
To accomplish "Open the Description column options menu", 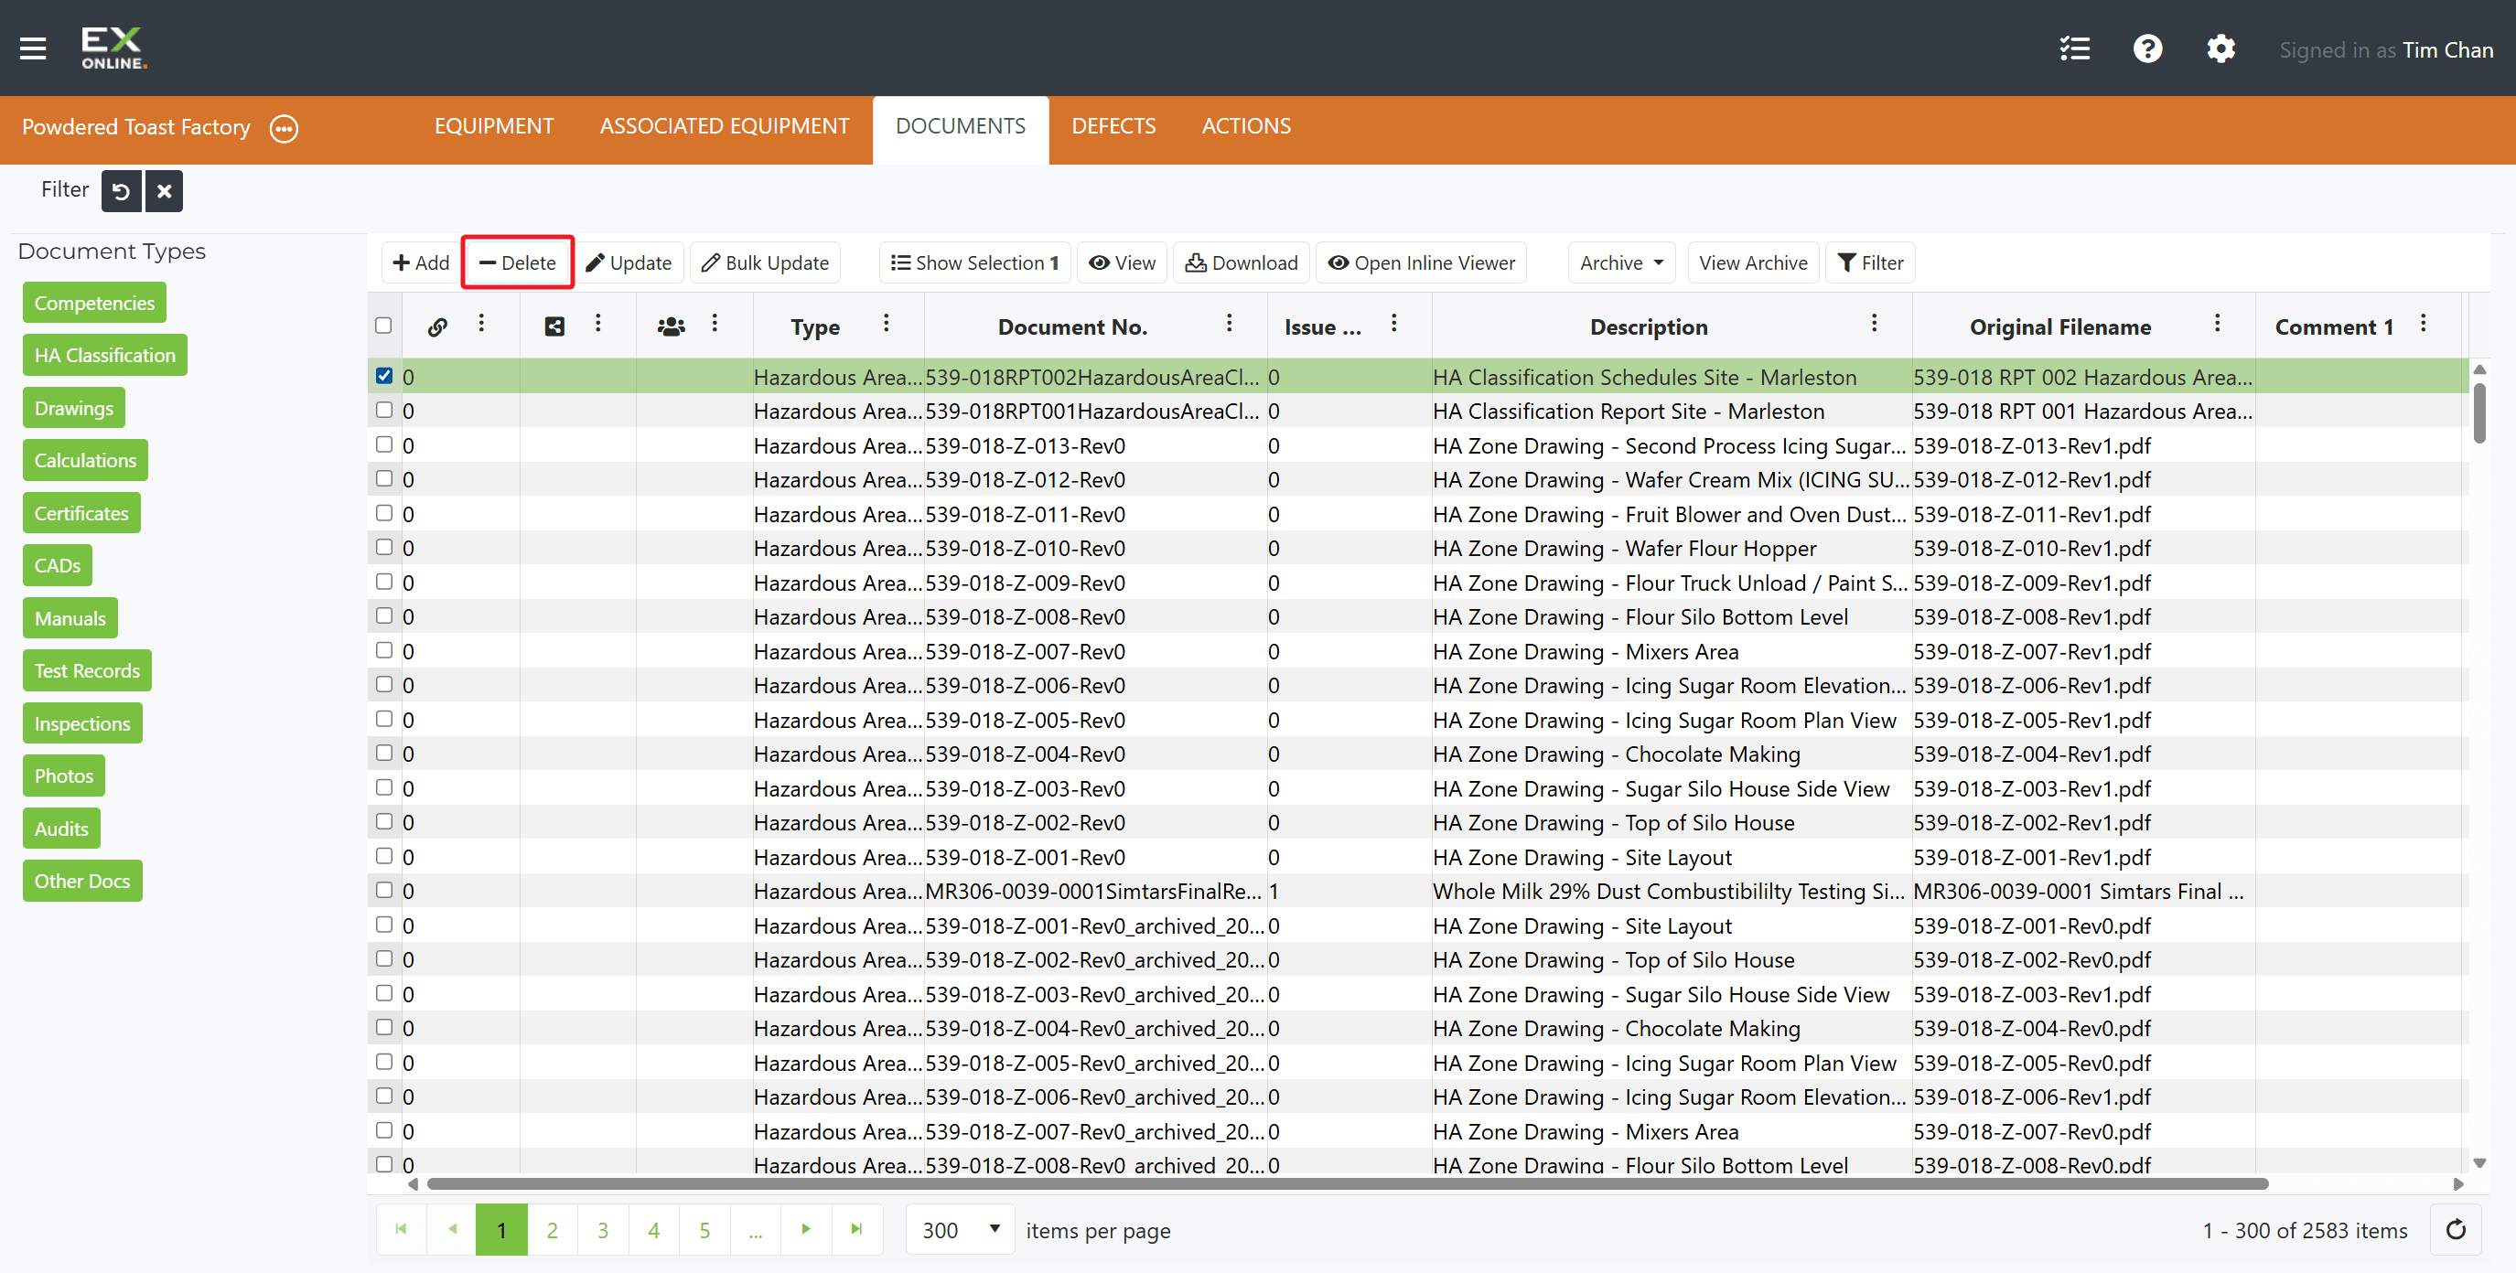I will click(x=1874, y=323).
